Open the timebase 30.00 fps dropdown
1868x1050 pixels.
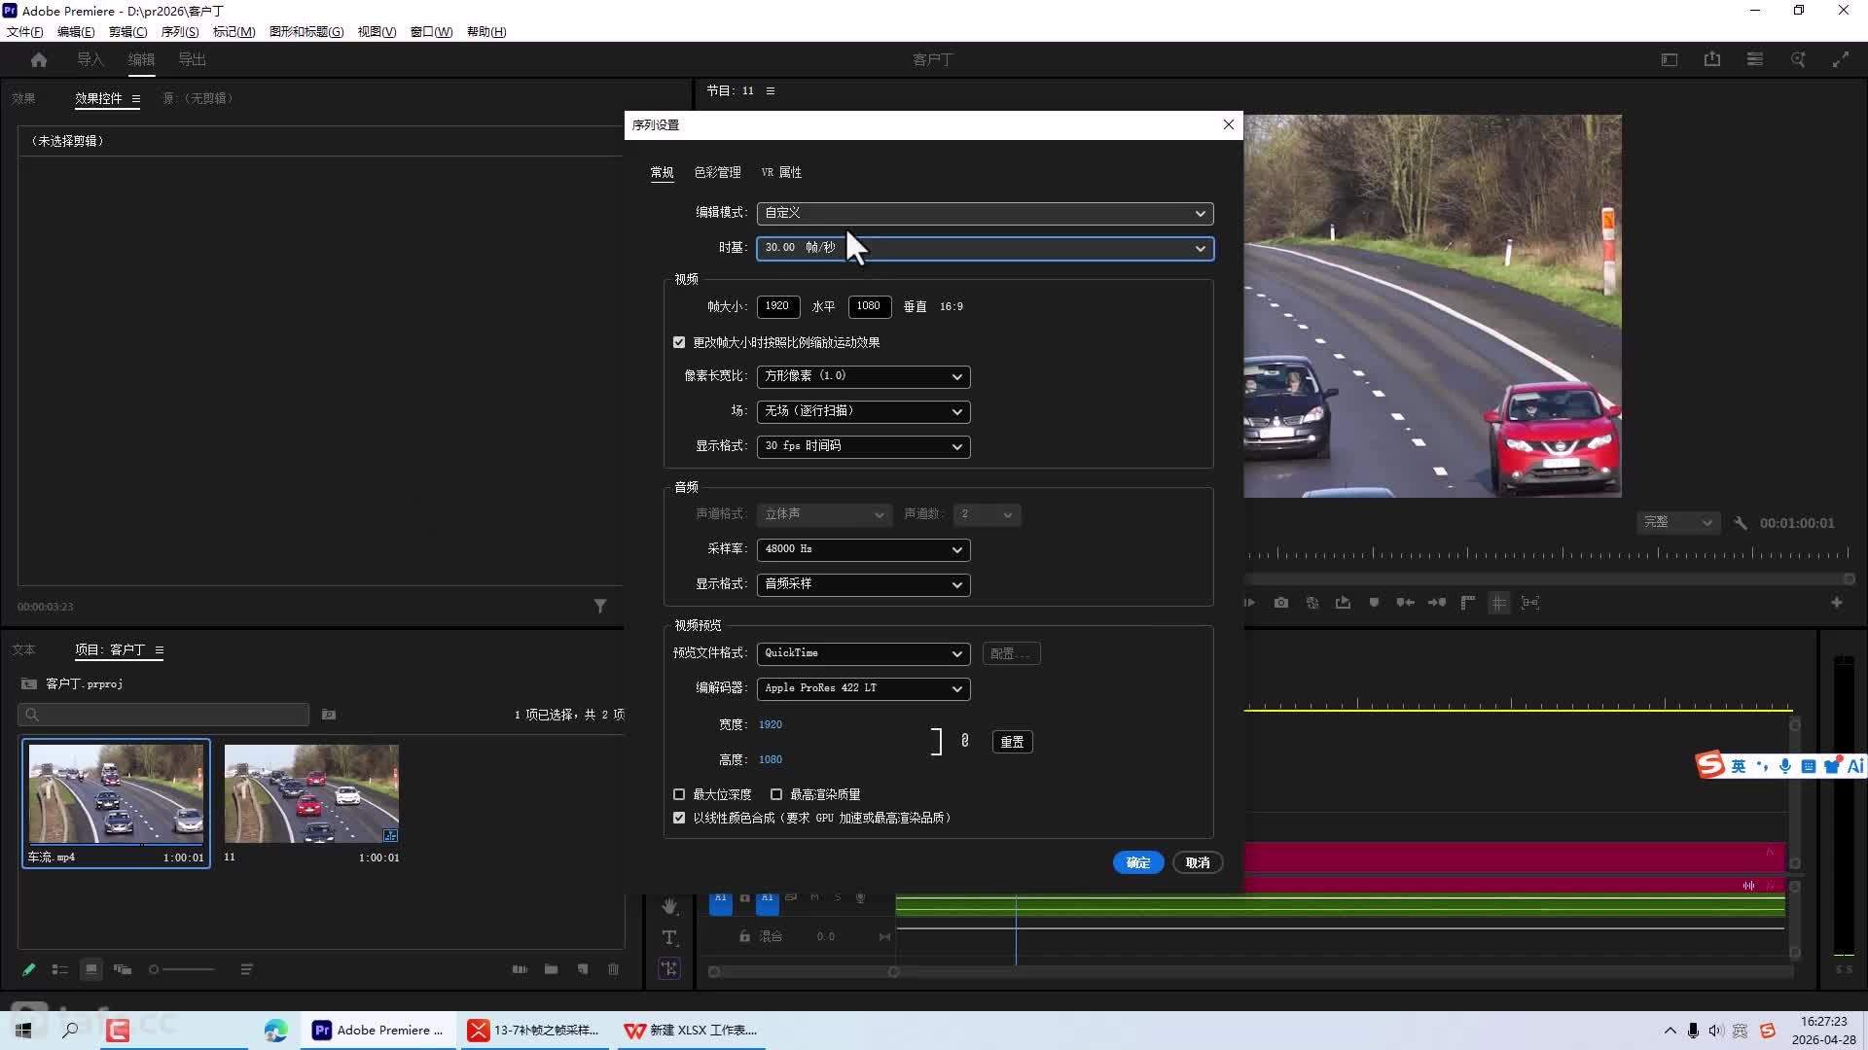pyautogui.click(x=986, y=248)
